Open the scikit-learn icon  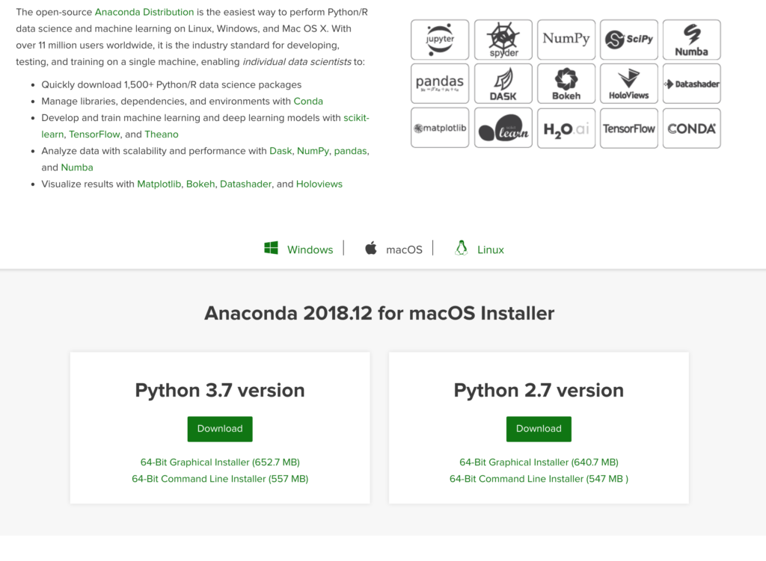[x=503, y=128]
